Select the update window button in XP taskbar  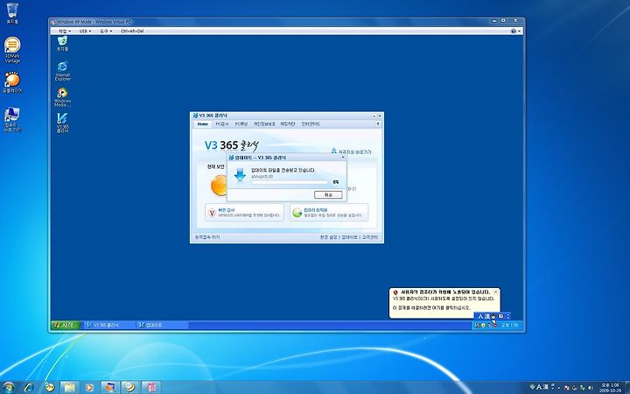coord(161,325)
